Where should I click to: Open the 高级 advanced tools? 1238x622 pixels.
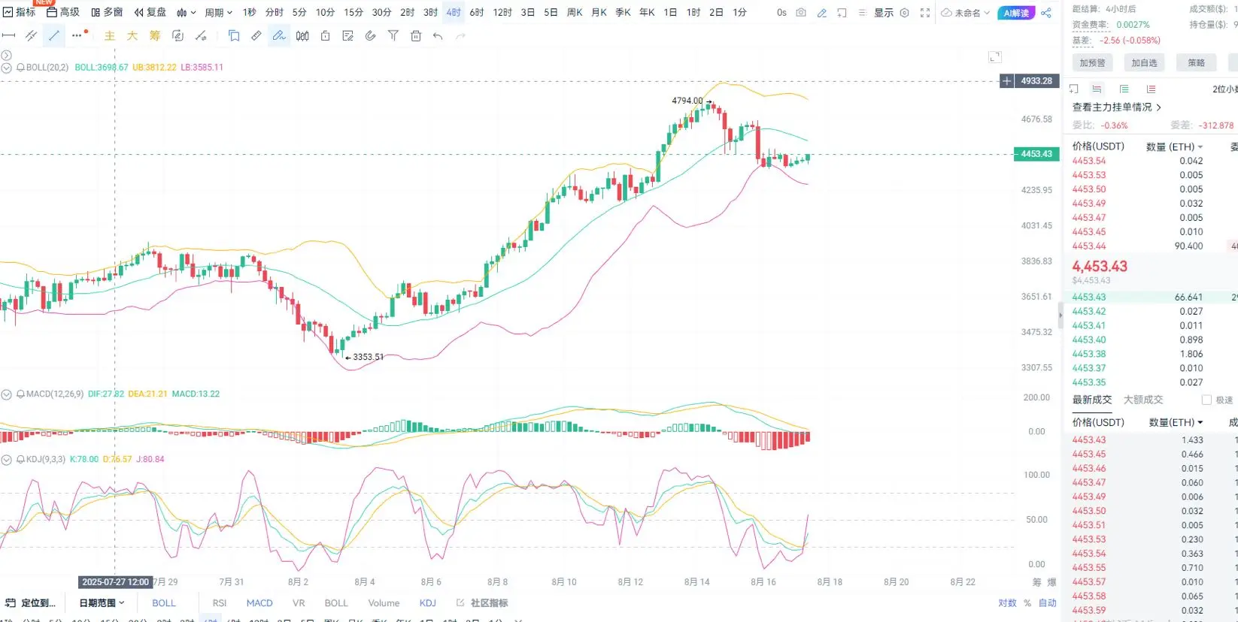point(63,12)
